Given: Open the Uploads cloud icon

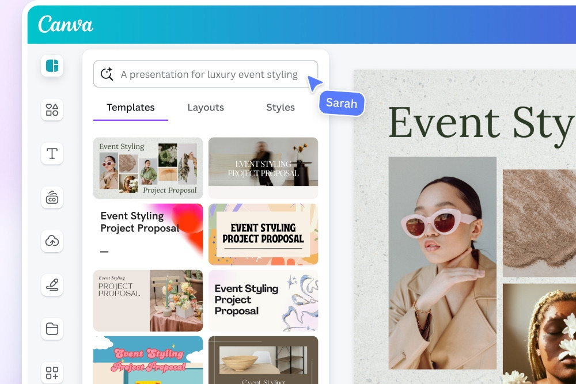Looking at the screenshot, I should click(52, 241).
